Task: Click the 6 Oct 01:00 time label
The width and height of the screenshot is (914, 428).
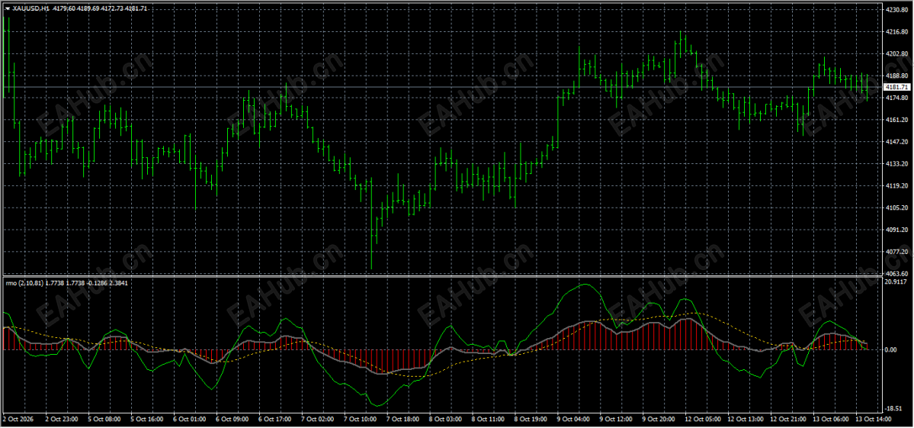Action: [x=190, y=419]
